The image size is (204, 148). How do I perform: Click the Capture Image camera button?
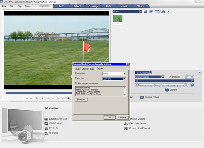click(149, 97)
